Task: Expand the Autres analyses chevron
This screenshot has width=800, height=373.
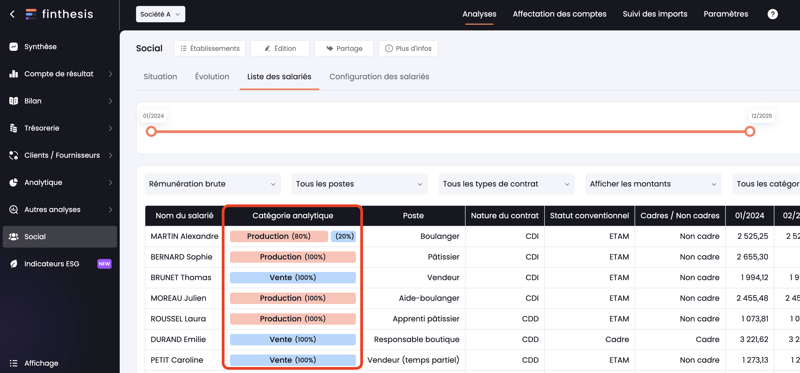Action: click(110, 209)
